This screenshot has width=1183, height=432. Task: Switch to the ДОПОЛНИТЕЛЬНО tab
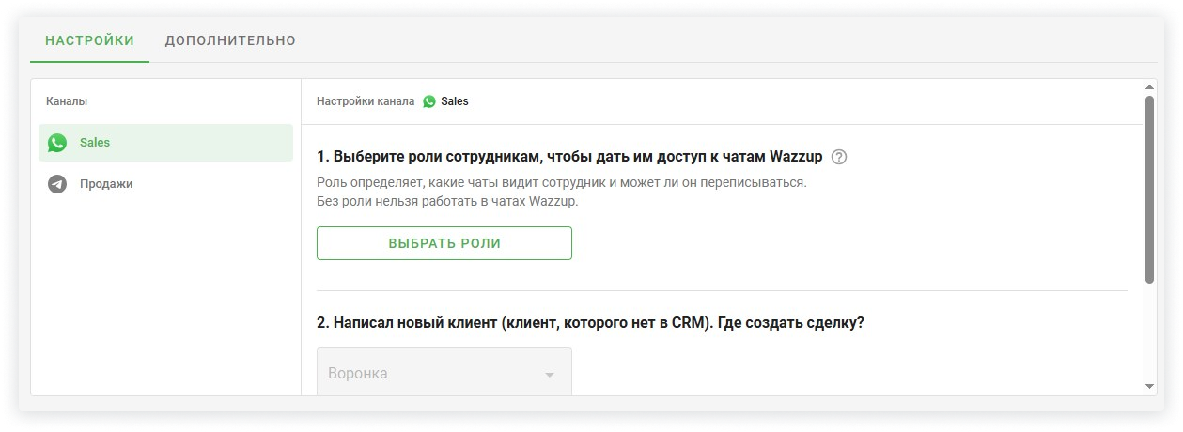[x=230, y=40]
